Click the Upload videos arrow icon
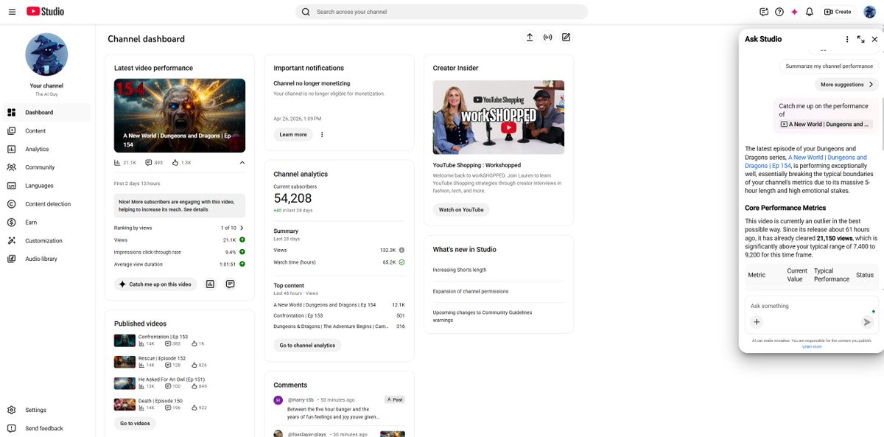The width and height of the screenshot is (884, 437). click(x=529, y=38)
